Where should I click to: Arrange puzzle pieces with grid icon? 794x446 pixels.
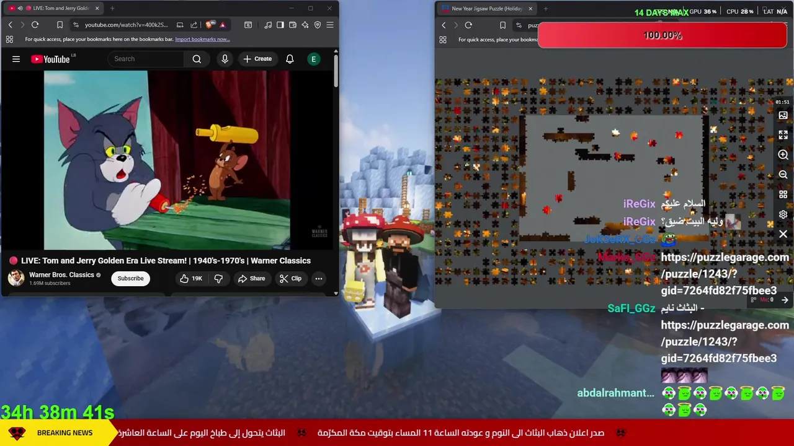783,195
